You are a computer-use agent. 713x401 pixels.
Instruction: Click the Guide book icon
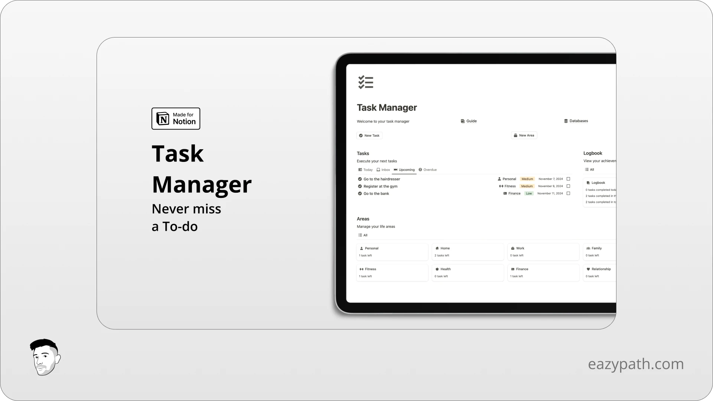pos(463,121)
